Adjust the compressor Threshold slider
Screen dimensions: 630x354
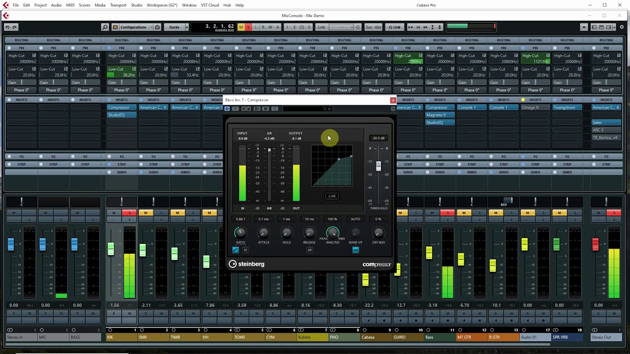coord(378,167)
